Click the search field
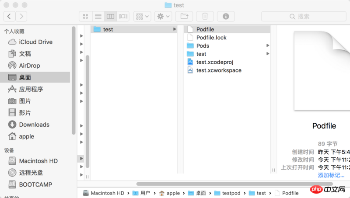The width and height of the screenshot is (350, 198). pos(304,16)
